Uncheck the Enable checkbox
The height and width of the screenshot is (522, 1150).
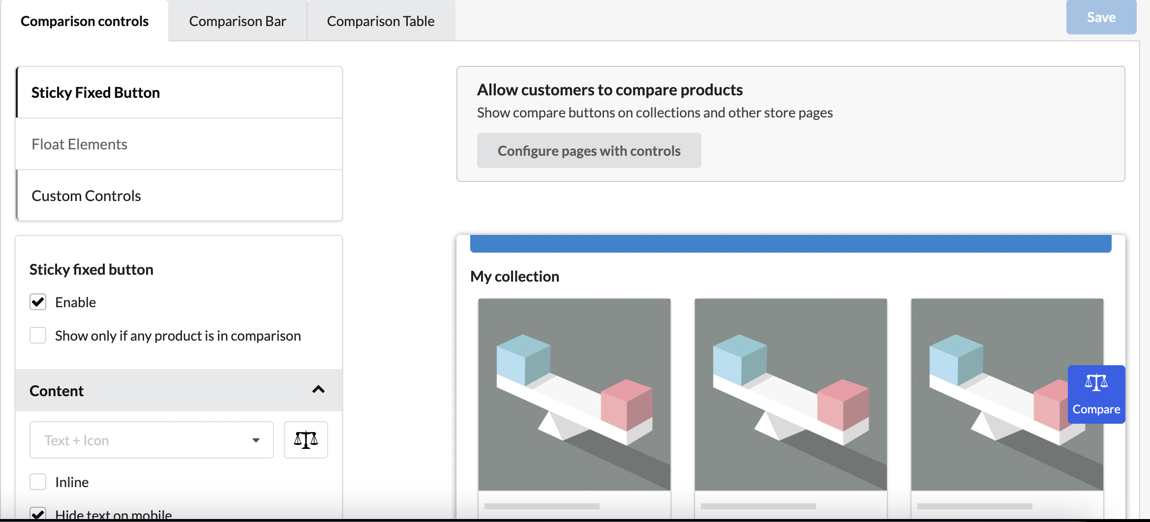pos(38,302)
